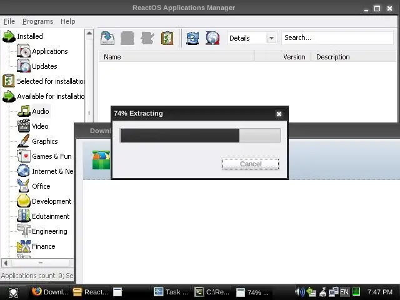Select the Audio category
Viewport: 400px width, 300px height.
click(41, 111)
